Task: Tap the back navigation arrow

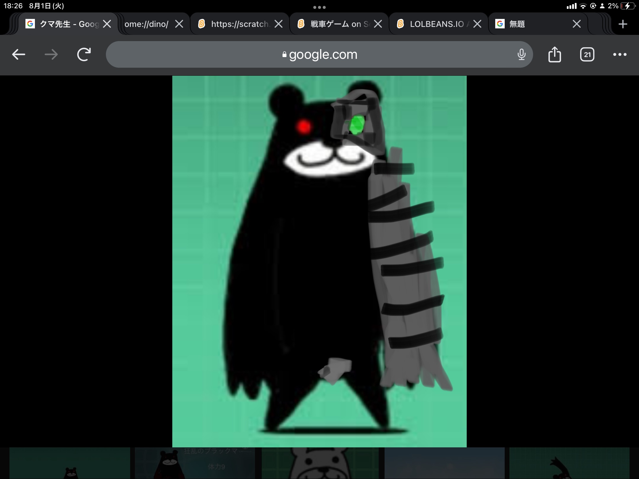Action: pos(18,54)
